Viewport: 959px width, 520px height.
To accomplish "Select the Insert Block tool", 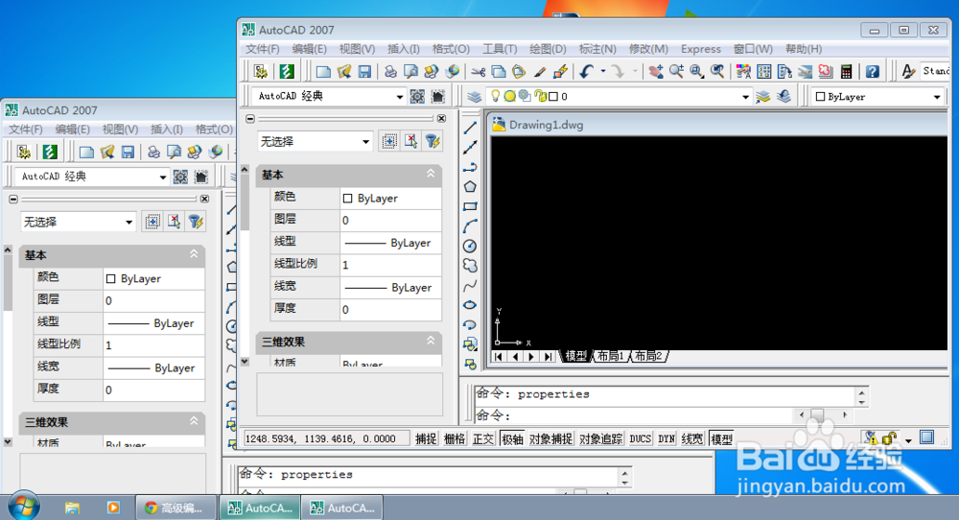I will tap(470, 344).
